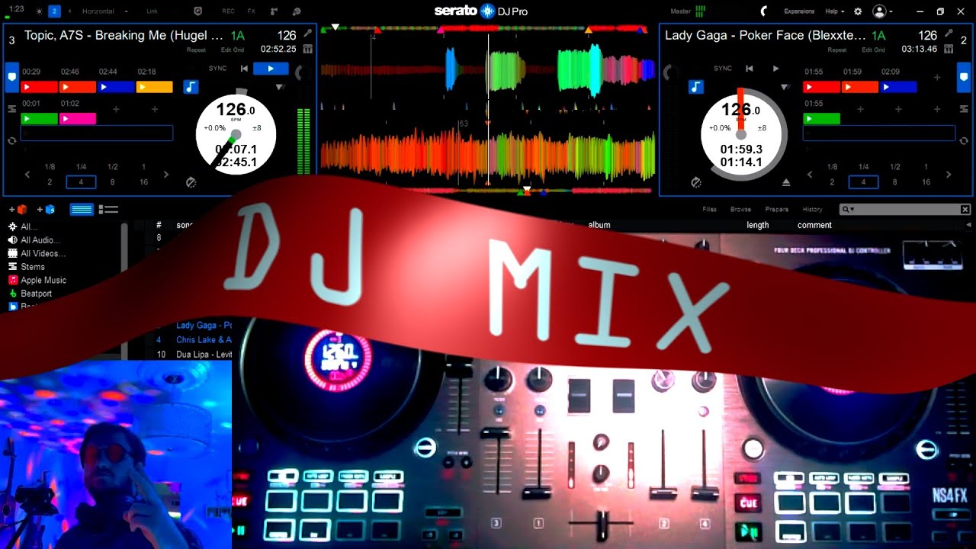
Task: Open the History panel tab
Action: point(812,209)
